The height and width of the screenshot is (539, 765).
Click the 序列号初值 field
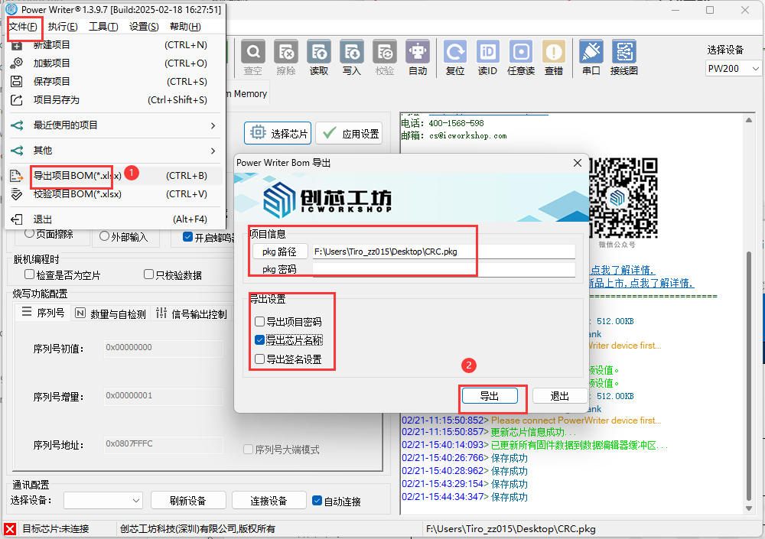click(164, 349)
